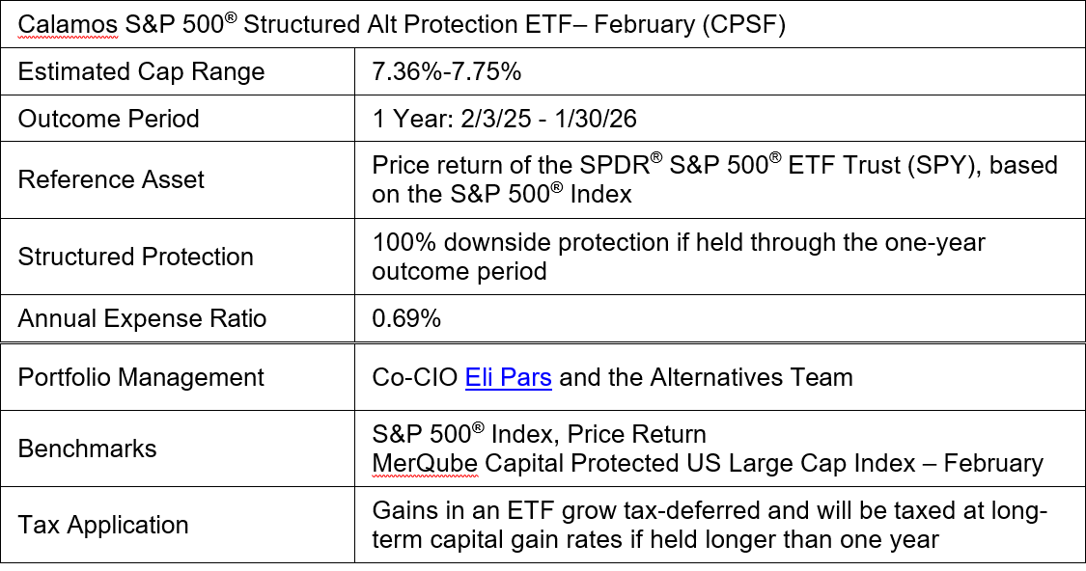
Task: Click the table title mentioning CPSF
Action: (402, 24)
